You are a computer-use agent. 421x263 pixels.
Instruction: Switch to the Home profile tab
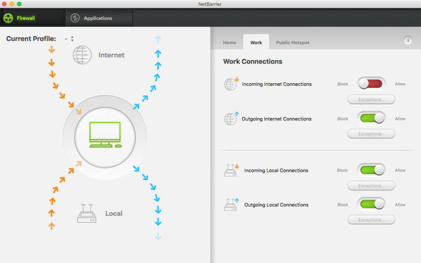point(229,43)
